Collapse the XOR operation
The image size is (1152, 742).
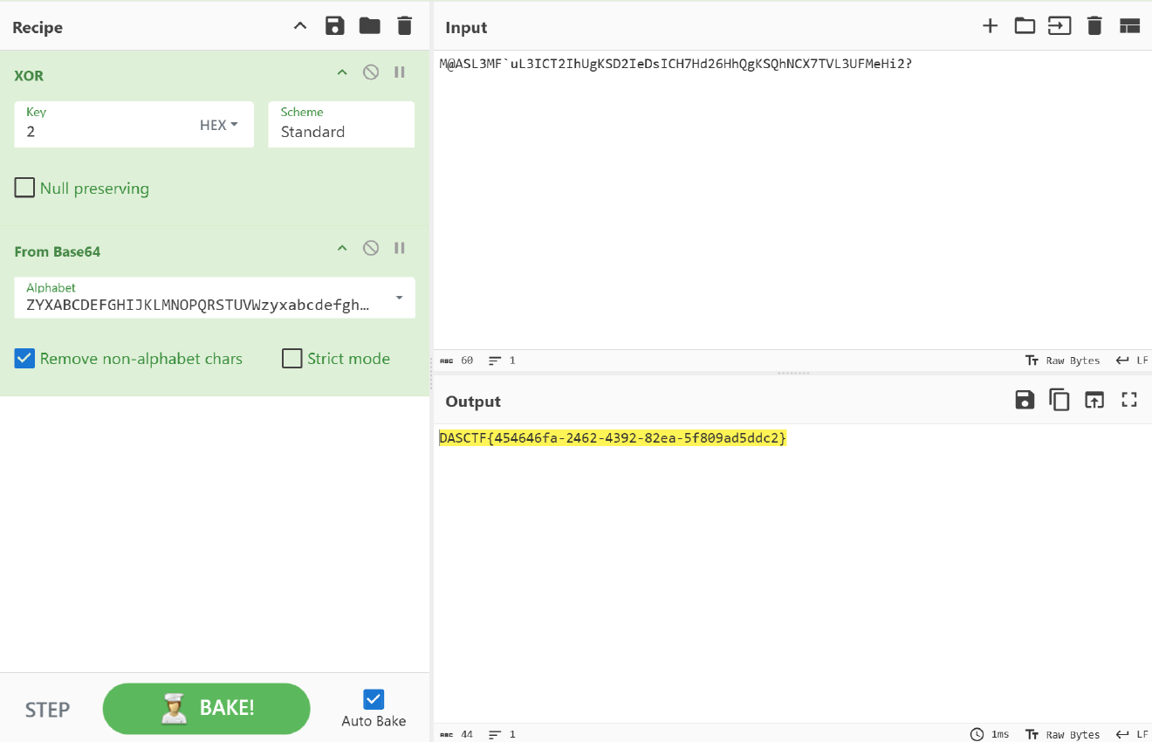(341, 72)
